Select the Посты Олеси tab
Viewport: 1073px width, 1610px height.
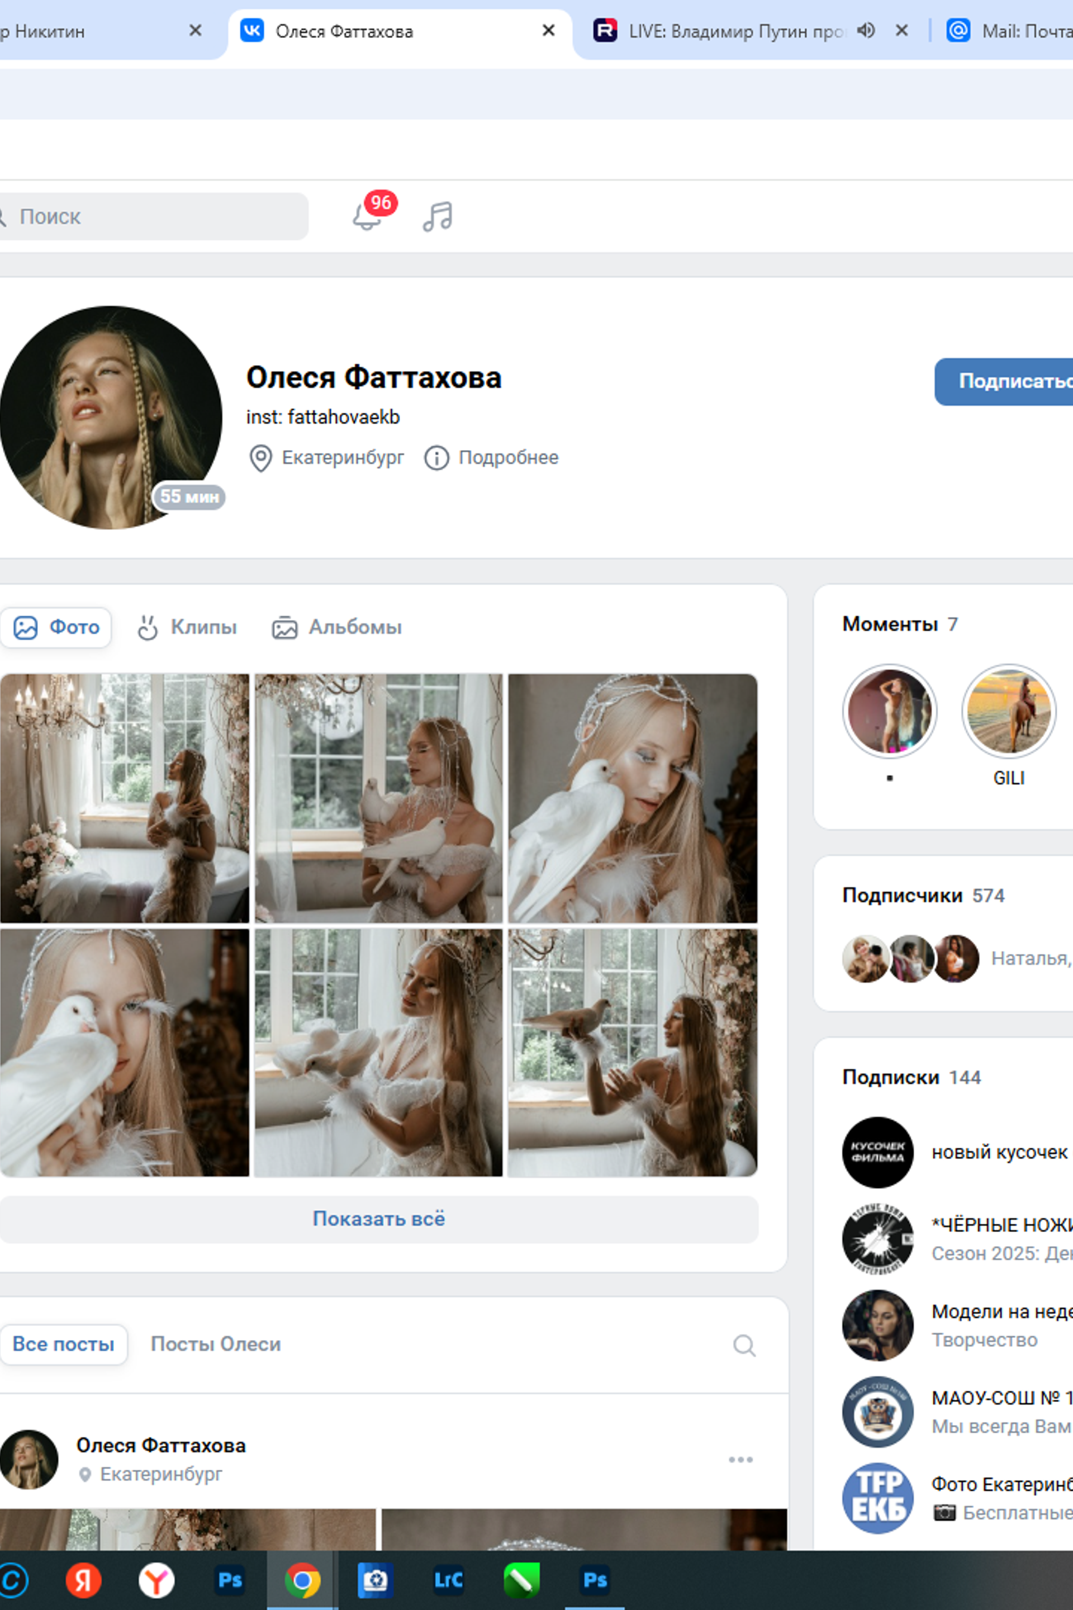(x=216, y=1344)
